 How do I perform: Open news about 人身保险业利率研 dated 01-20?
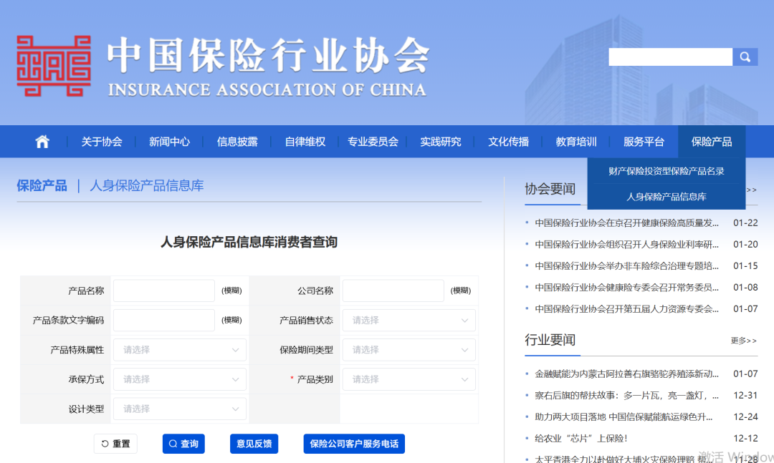(627, 245)
